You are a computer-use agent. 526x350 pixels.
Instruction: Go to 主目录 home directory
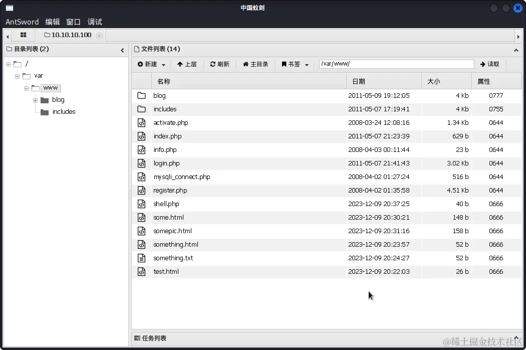255,64
